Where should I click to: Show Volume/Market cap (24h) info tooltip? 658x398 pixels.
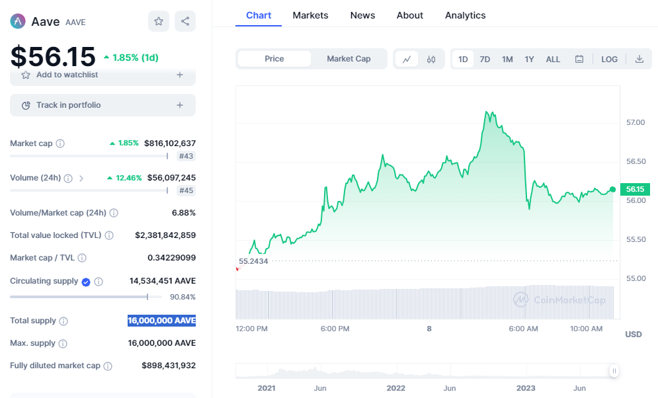point(114,213)
